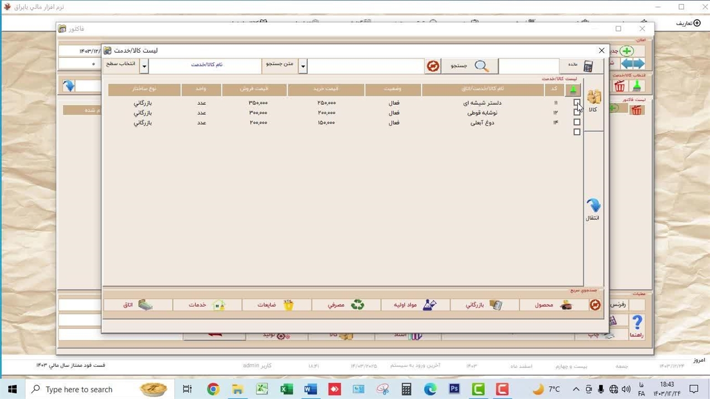The image size is (710, 399).
Task: Click the red refresh icon beside search box
Action: (433, 66)
